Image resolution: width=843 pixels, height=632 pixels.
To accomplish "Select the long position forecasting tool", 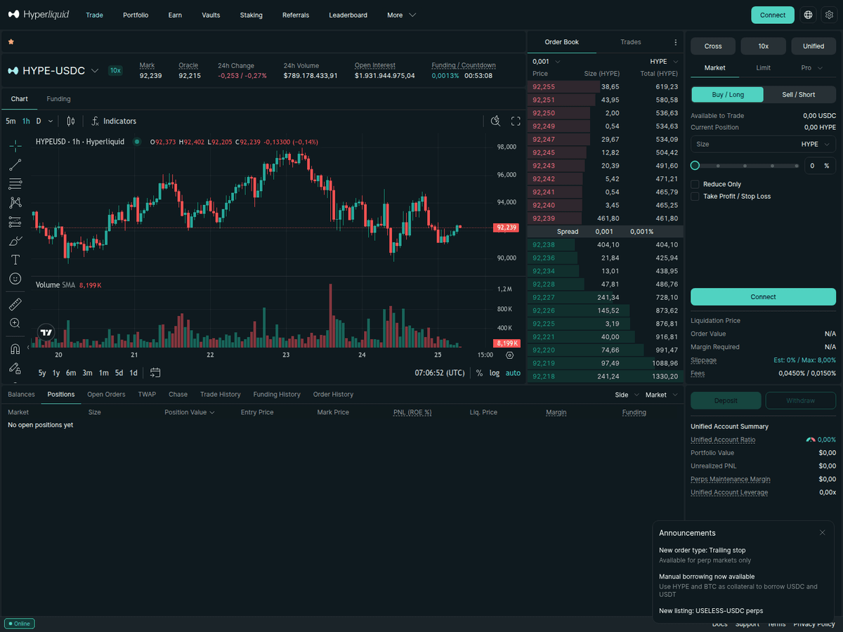I will click(15, 222).
